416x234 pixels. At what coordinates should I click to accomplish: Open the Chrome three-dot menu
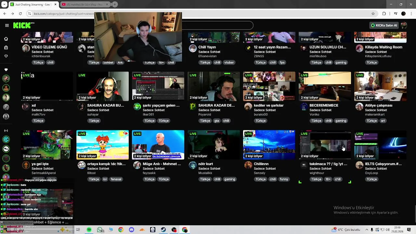(411, 14)
